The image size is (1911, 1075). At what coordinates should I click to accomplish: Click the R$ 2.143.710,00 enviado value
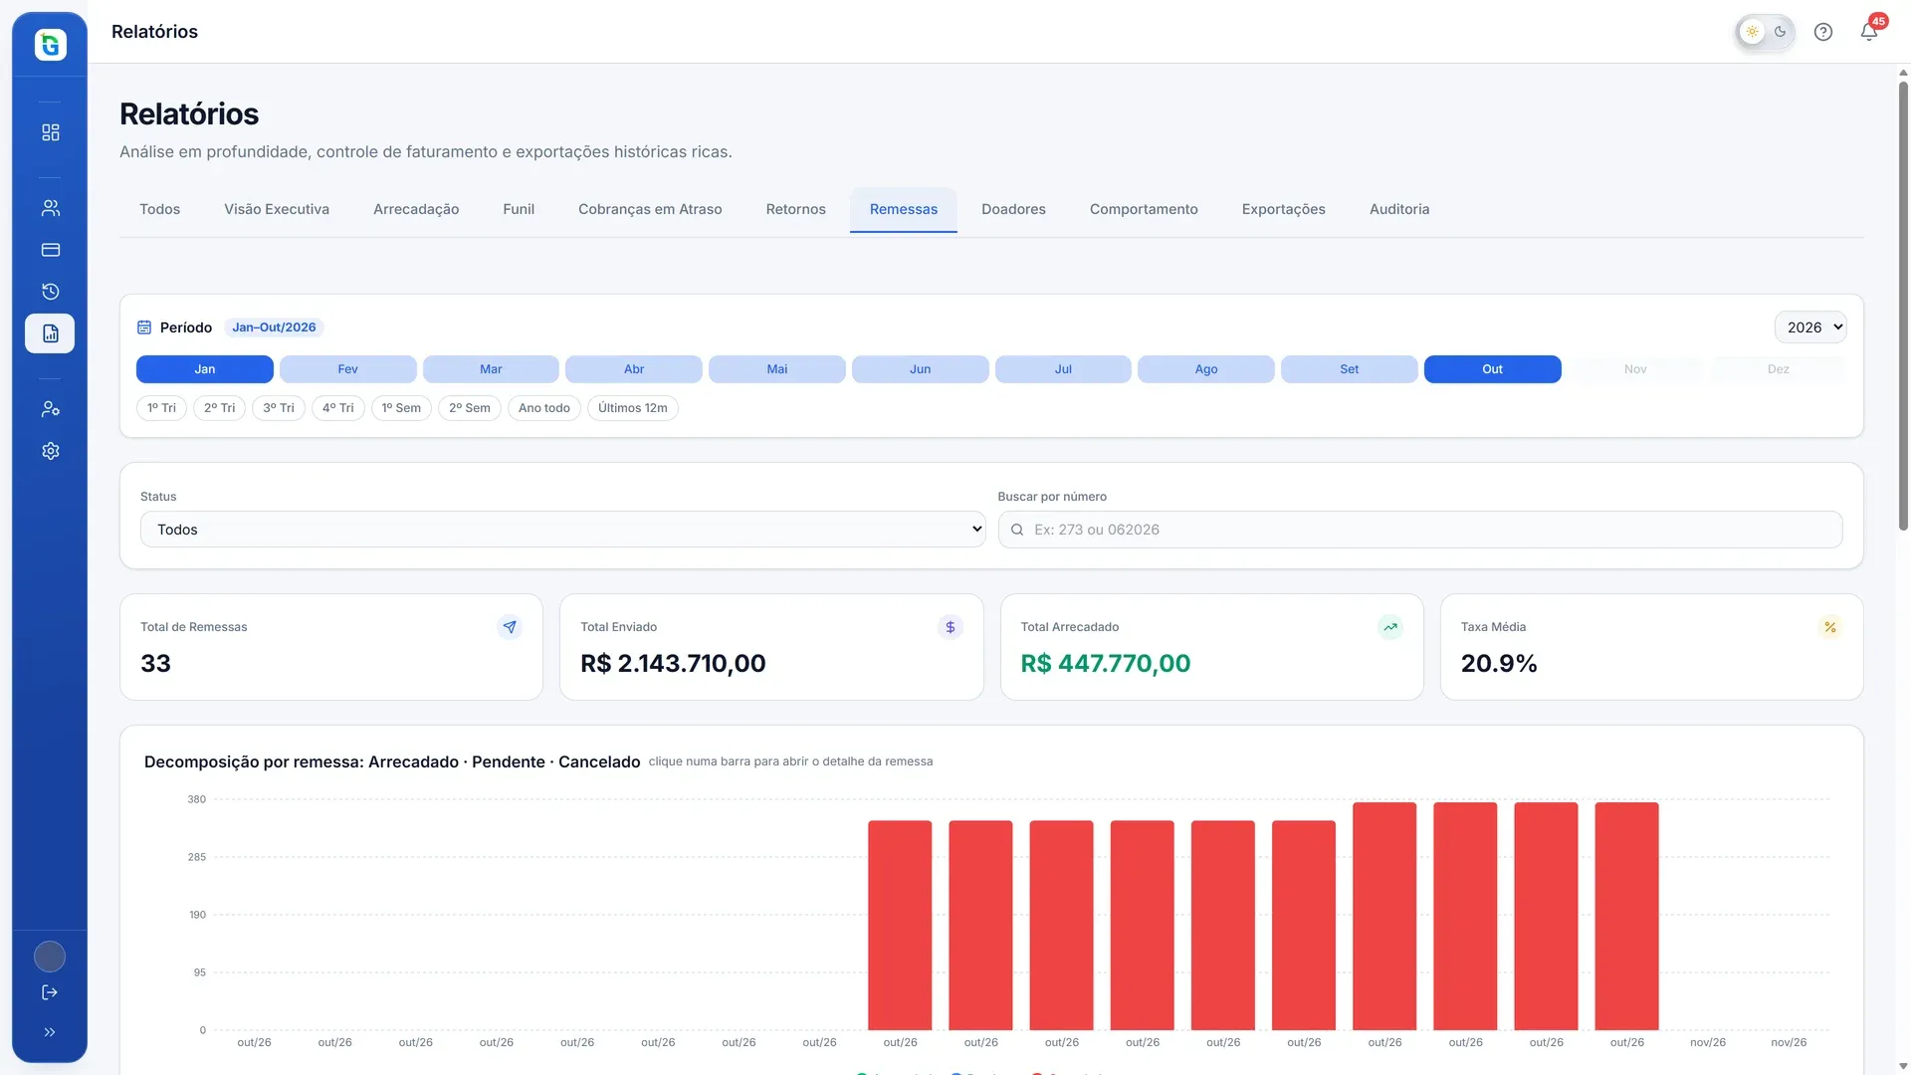pos(673,664)
